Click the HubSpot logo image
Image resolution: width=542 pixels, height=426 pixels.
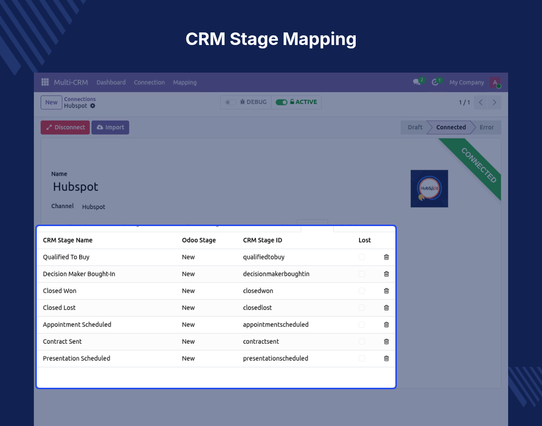[429, 188]
